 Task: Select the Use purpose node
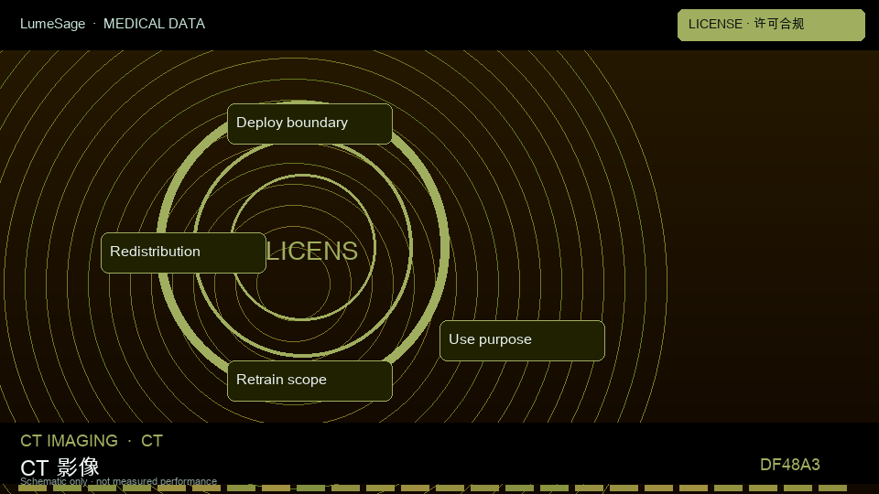click(x=522, y=340)
